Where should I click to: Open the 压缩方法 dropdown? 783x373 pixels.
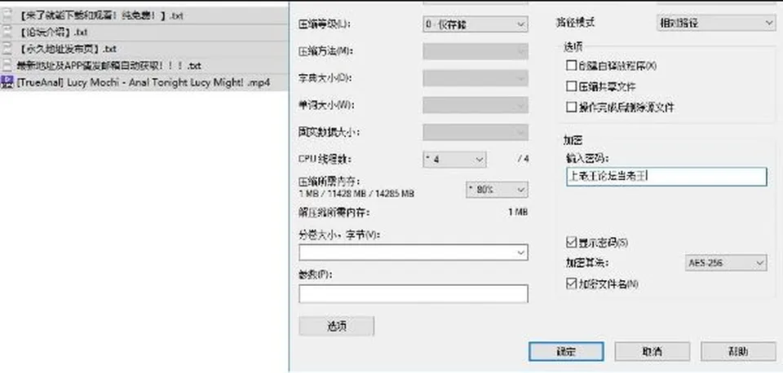(x=475, y=50)
